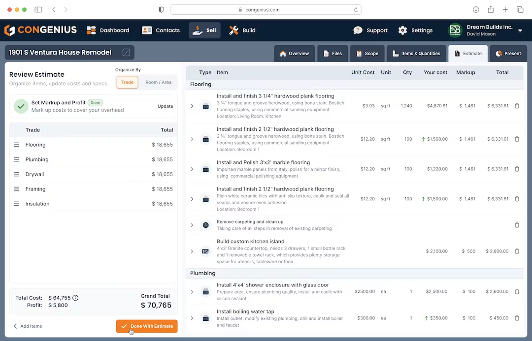532x341 pixels.
Task: Open Support
Action: [370, 30]
